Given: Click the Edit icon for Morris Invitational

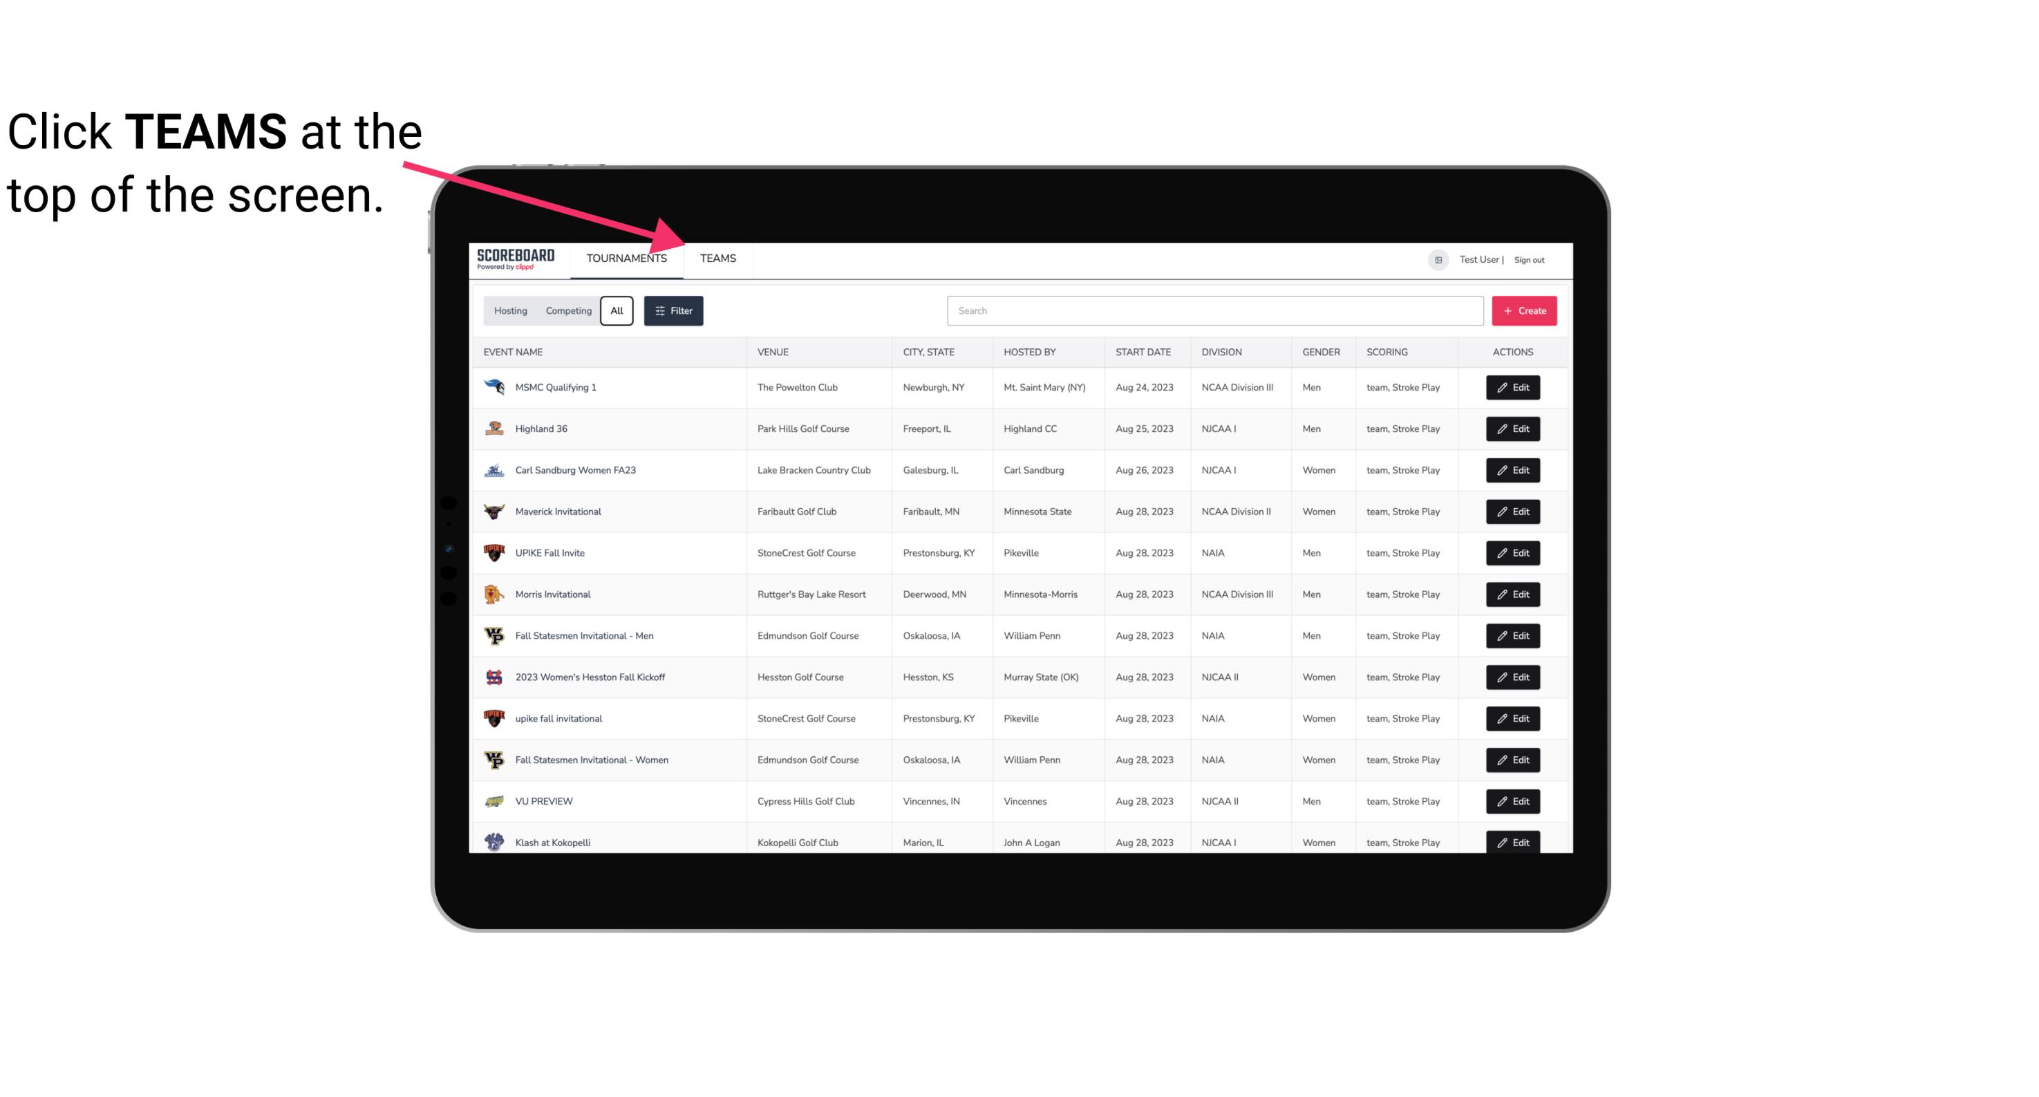Looking at the screenshot, I should (1514, 594).
